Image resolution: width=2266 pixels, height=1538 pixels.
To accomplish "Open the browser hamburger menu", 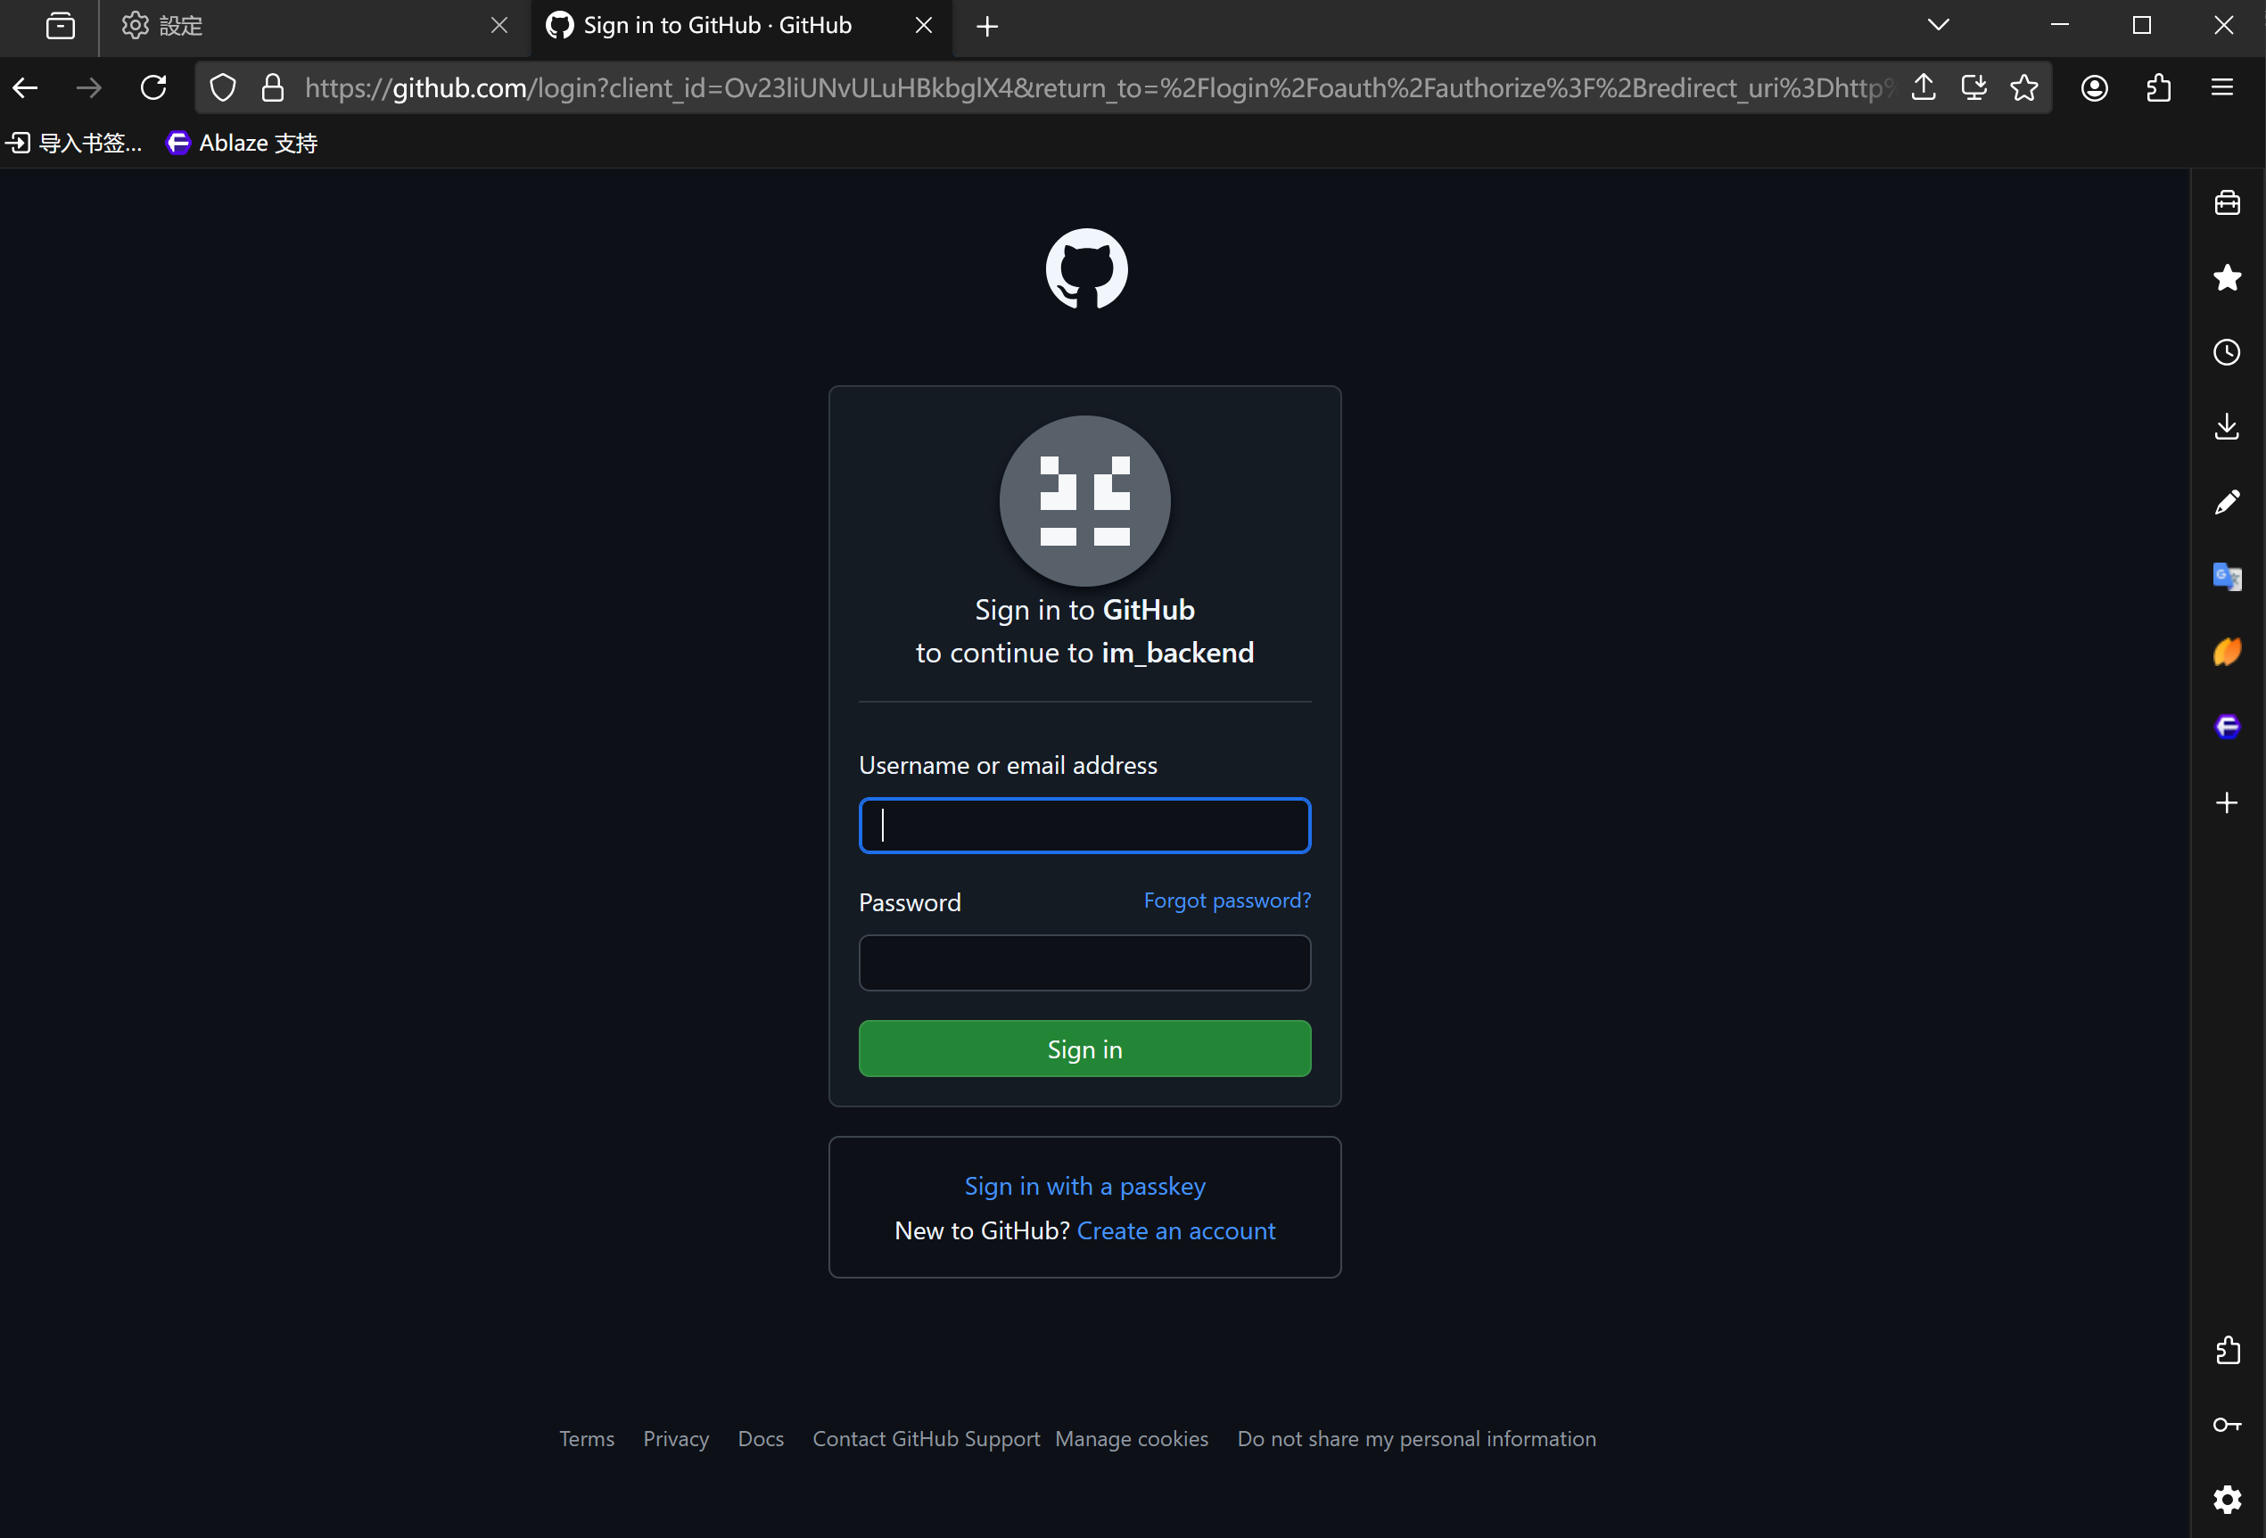I will 2222,87.
